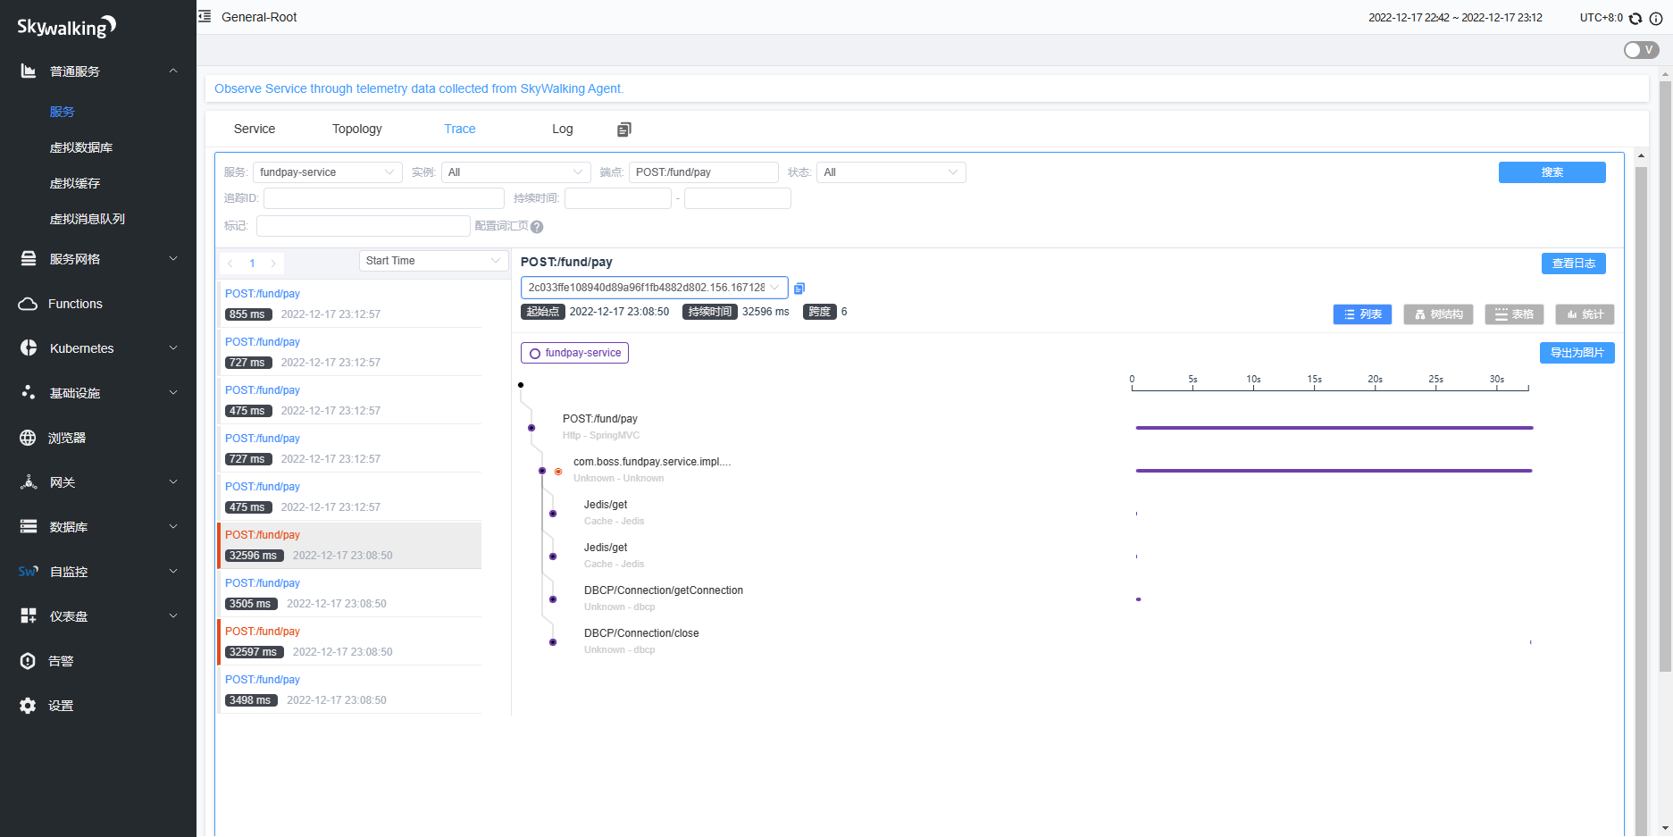Open the Start Time sort dropdown
The image size is (1673, 837).
pyautogui.click(x=433, y=261)
